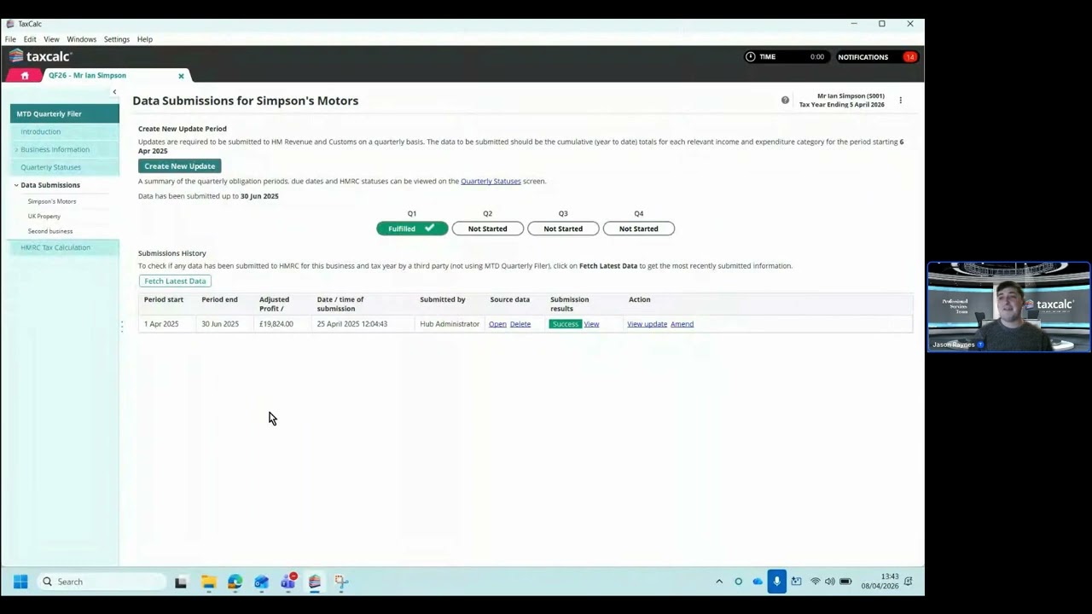1092x614 pixels.
Task: Open Outlook from the taskbar
Action: (261, 582)
